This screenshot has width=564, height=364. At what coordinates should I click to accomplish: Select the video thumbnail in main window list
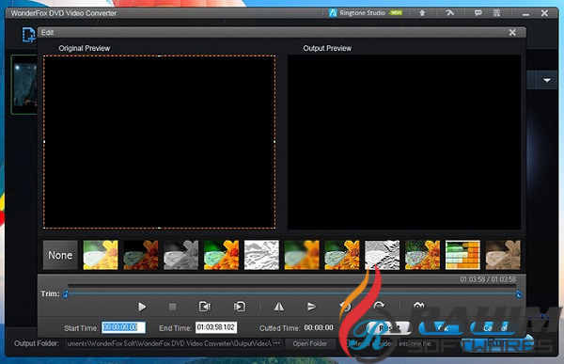(x=24, y=85)
